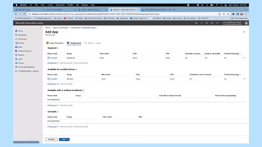Click info icon beside Available with or without enrollment
The image size is (262, 147).
83,91
